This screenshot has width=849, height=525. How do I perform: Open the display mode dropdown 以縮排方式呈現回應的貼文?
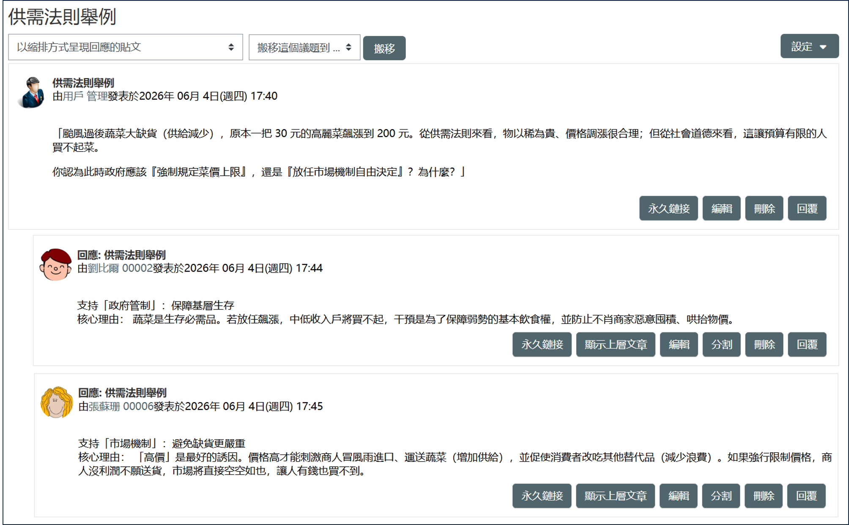[x=126, y=47]
